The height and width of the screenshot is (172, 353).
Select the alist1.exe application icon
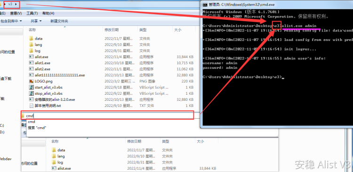(x=31, y=63)
